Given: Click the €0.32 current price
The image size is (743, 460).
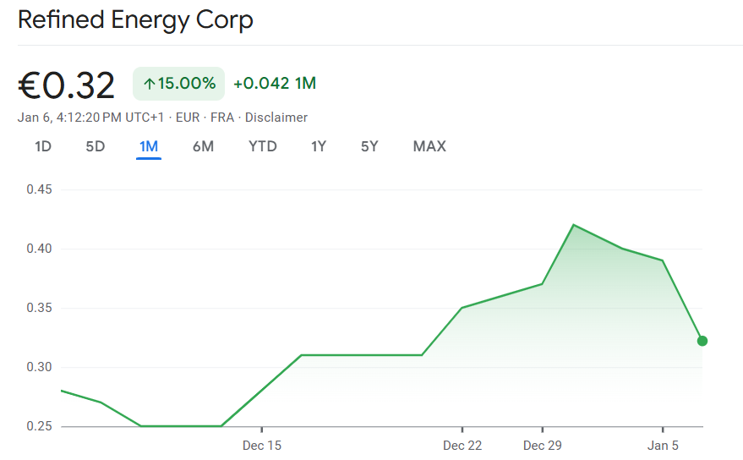Looking at the screenshot, I should (x=67, y=85).
